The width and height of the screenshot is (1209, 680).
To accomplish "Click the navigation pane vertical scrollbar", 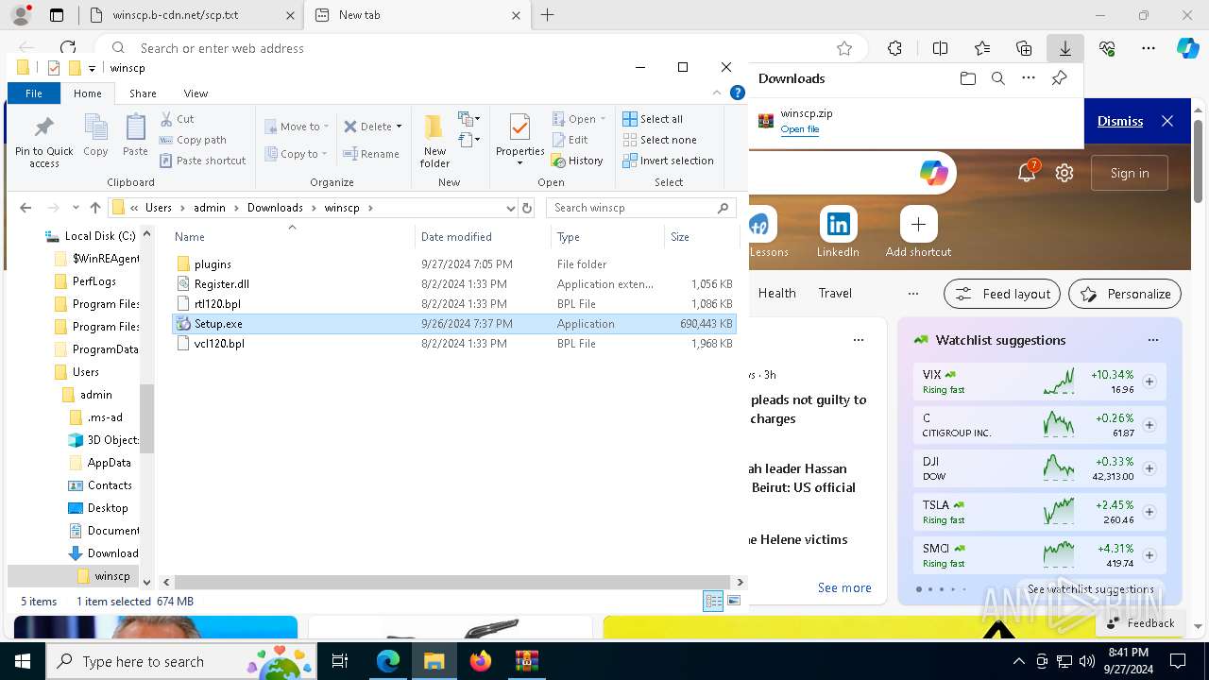I will [146, 419].
